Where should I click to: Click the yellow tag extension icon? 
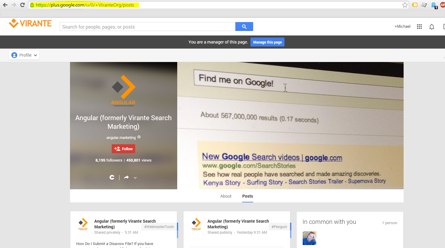click(x=415, y=5)
